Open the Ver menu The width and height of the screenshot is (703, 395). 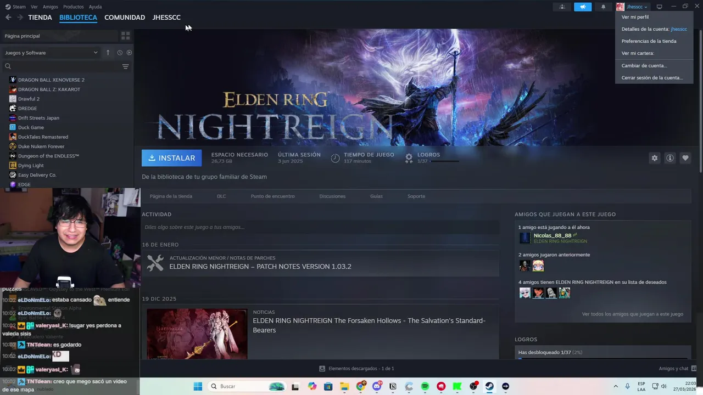[34, 7]
